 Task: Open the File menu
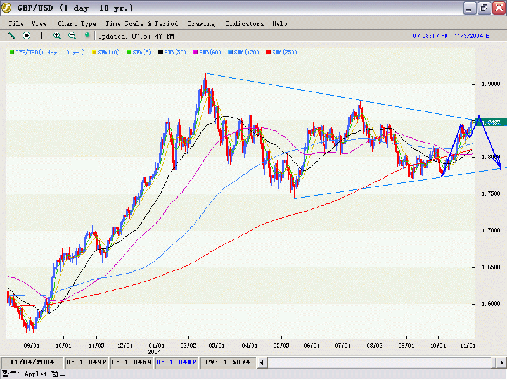pyautogui.click(x=16, y=23)
